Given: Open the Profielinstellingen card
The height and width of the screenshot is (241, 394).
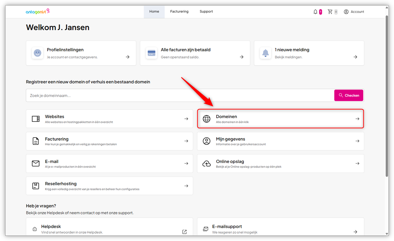Looking at the screenshot, I should pos(81,53).
